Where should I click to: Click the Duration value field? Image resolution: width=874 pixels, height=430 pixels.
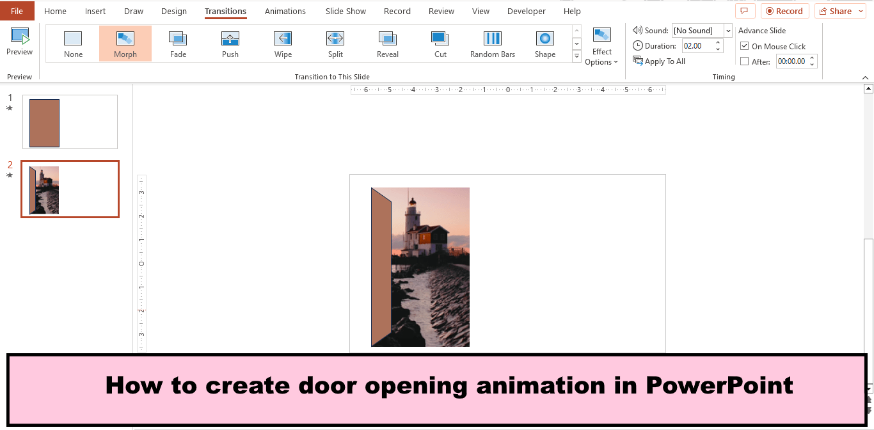click(x=698, y=45)
